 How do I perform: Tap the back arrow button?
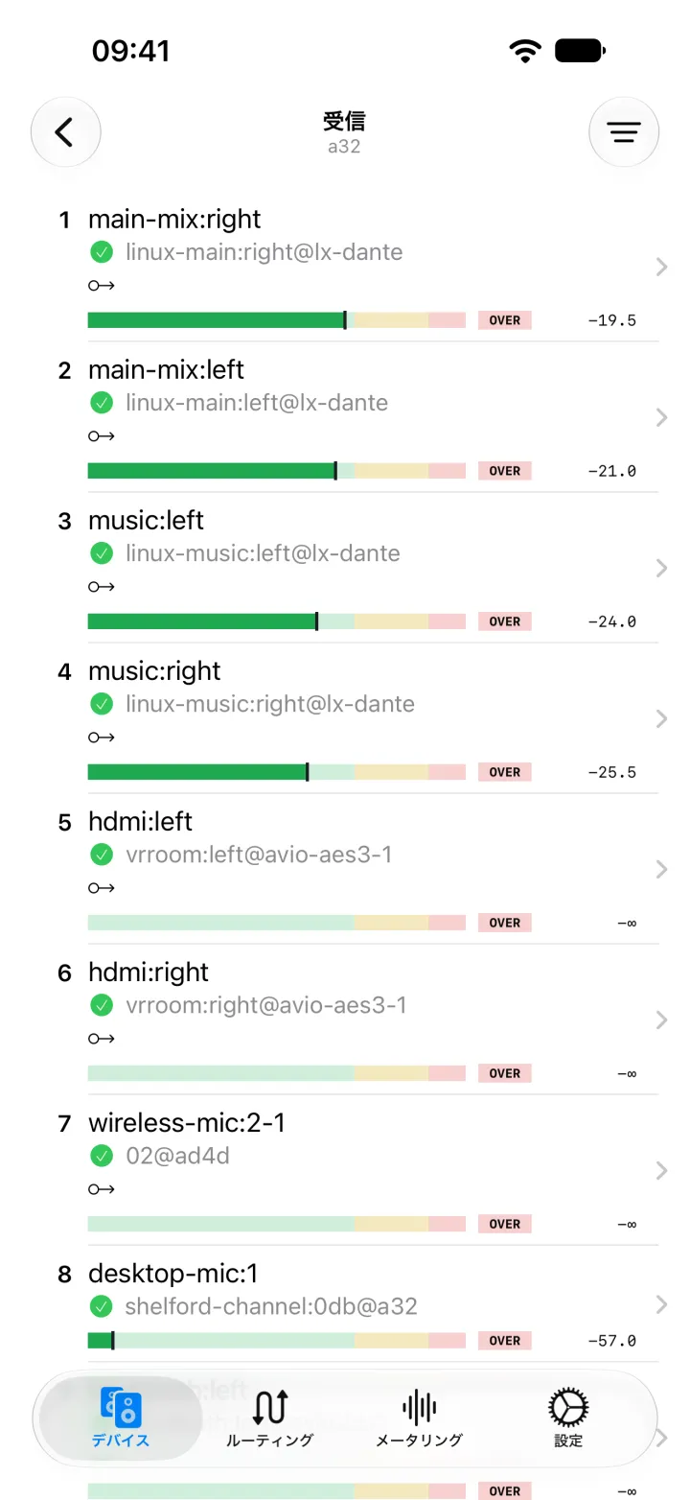pos(65,132)
